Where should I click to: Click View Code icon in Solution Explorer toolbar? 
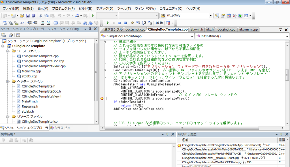pos(18,35)
